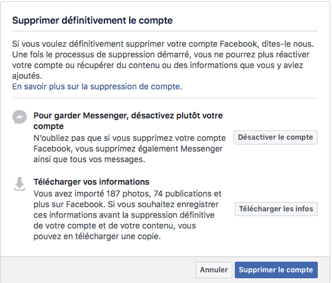332x283 pixels.
Task: Click the words dites-le nous in intro
Action: pyautogui.click(x=288, y=44)
